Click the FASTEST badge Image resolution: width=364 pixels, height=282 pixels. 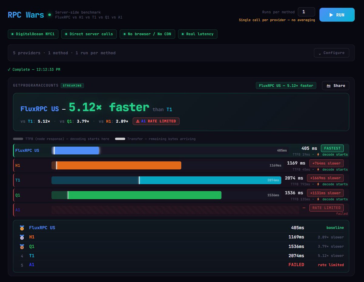coord(332,148)
